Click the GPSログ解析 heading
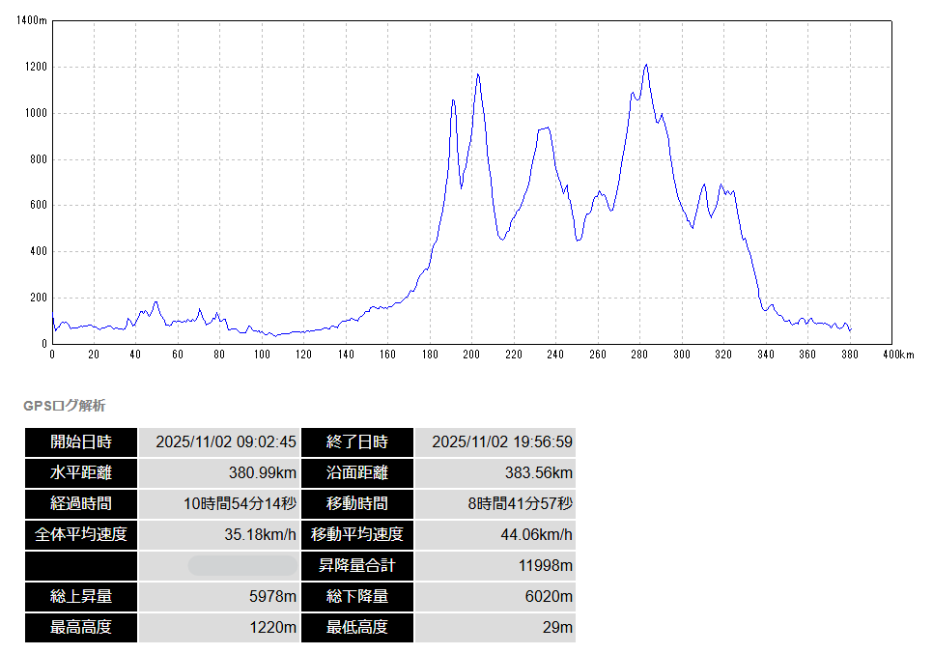The image size is (933, 654). point(64,406)
